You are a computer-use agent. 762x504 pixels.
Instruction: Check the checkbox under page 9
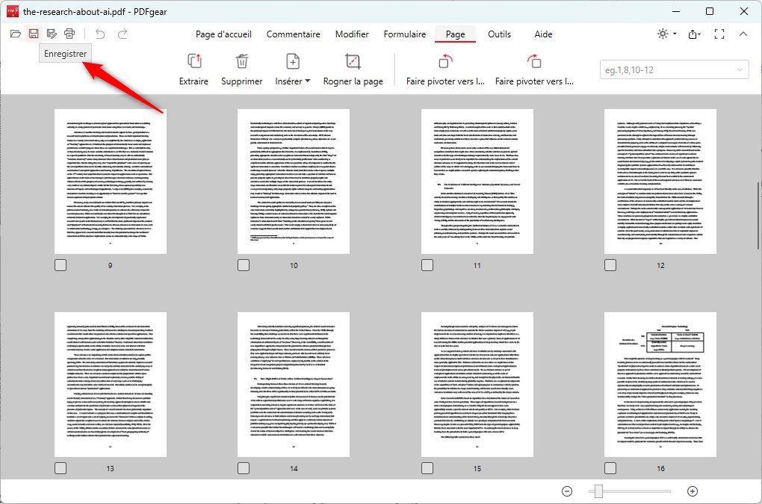click(61, 264)
